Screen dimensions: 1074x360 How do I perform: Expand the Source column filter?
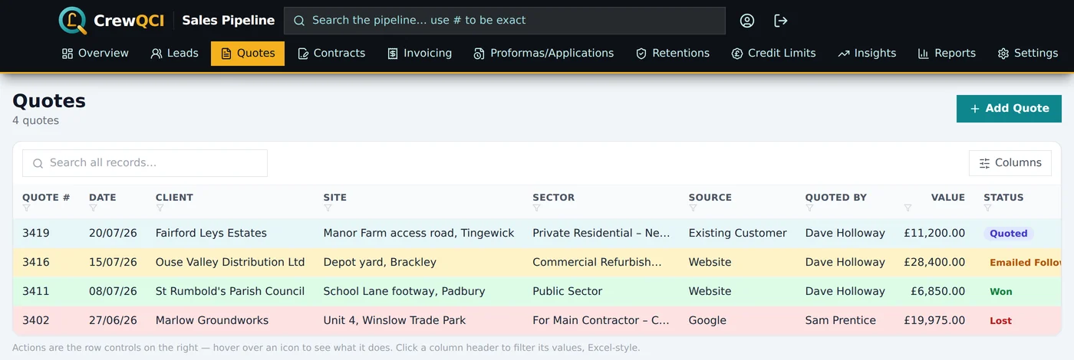click(x=693, y=208)
